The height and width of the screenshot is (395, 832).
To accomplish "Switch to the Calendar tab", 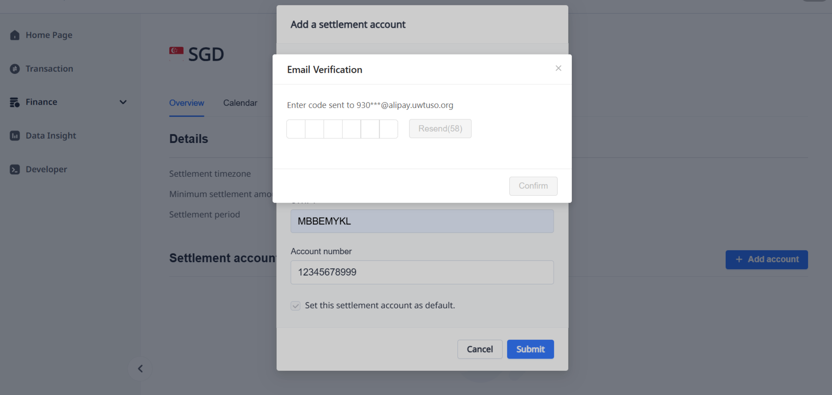I will coord(240,103).
